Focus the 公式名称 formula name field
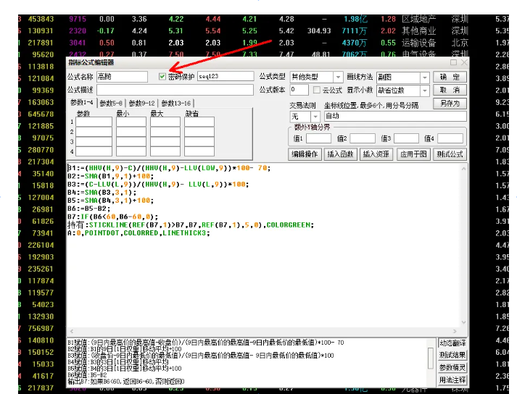Screen dimensions: 517x394 click(122, 77)
